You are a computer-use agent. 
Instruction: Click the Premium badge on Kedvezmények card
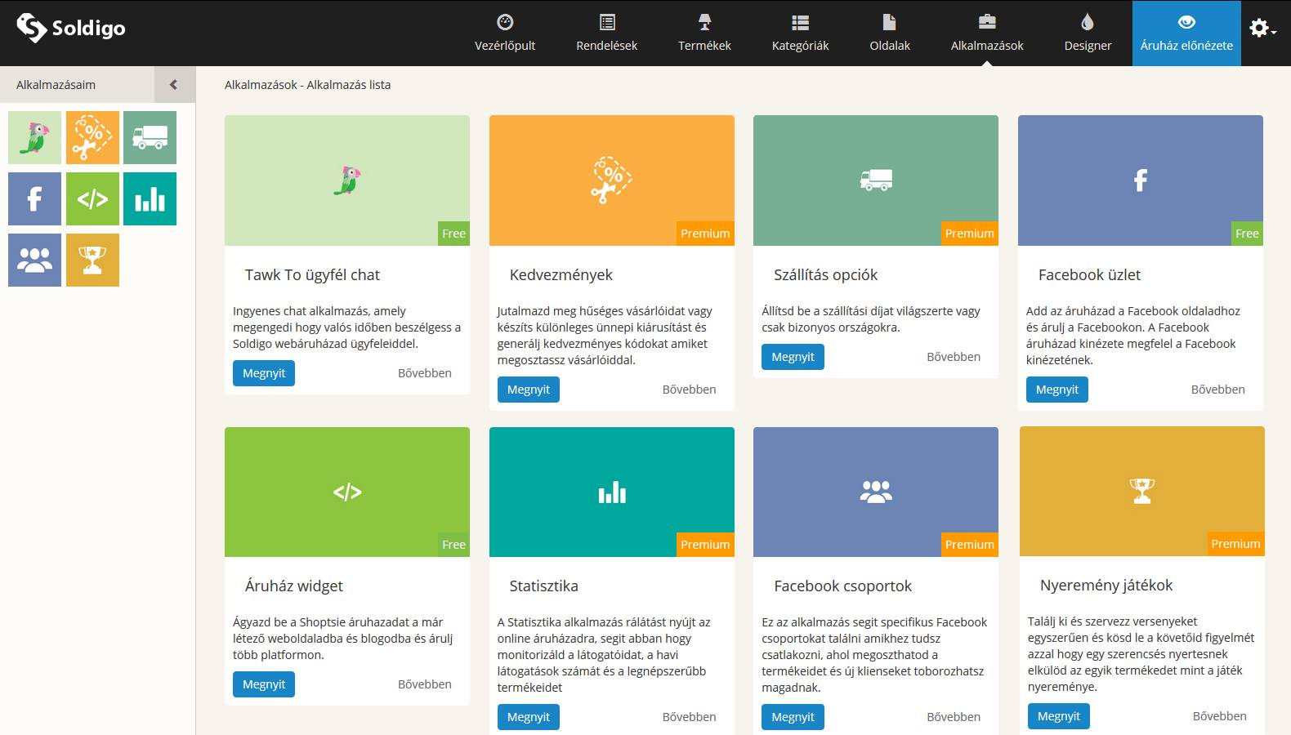click(x=705, y=234)
